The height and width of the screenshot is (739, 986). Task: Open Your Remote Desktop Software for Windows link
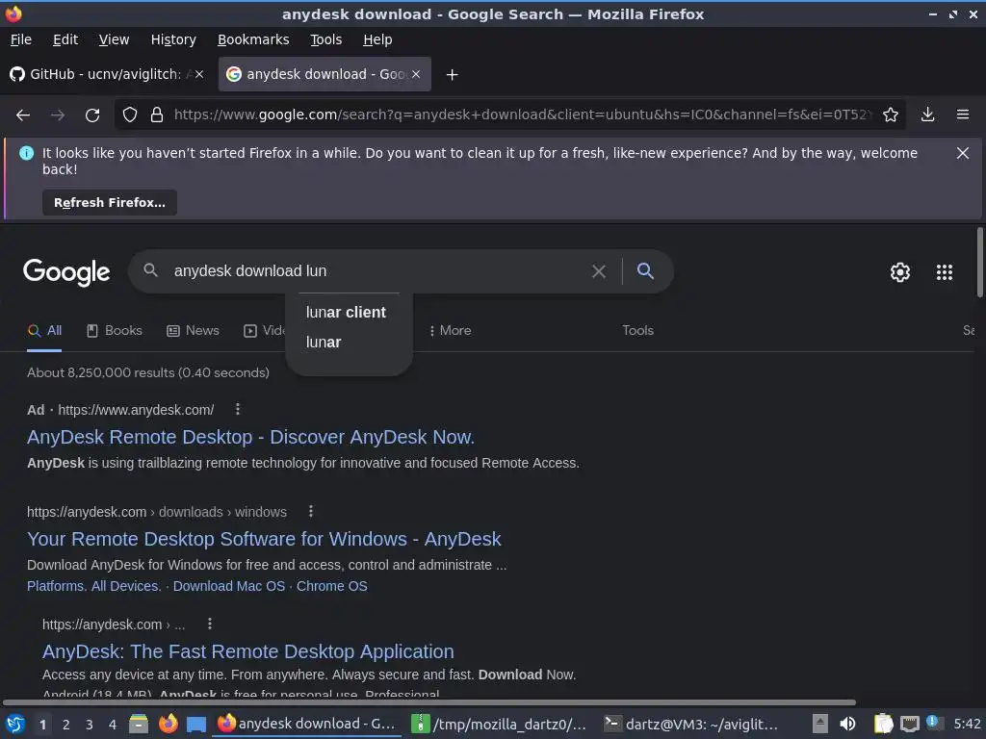[x=264, y=539]
